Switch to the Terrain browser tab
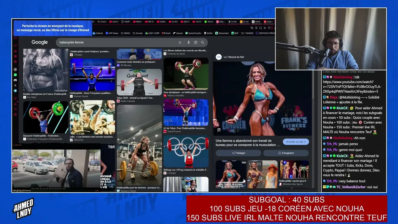The image size is (398, 224). click(209, 22)
